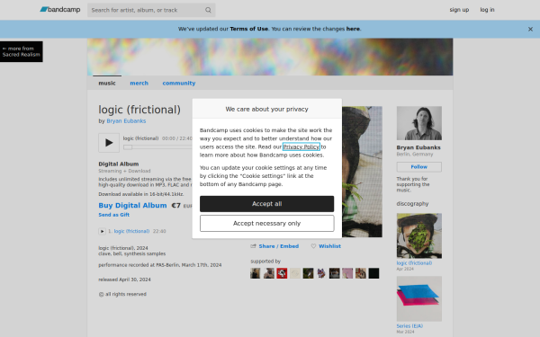Click the Share / Embed link
The width and height of the screenshot is (540, 337).
click(279, 246)
